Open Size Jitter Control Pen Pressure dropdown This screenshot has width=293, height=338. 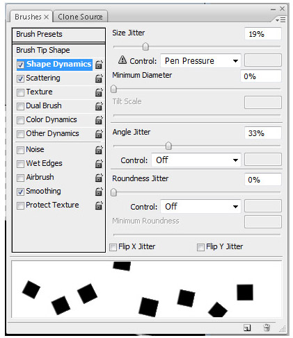[201, 61]
